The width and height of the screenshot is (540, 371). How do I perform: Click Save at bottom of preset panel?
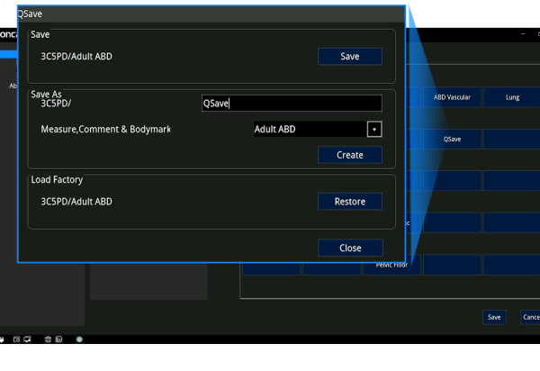click(493, 317)
